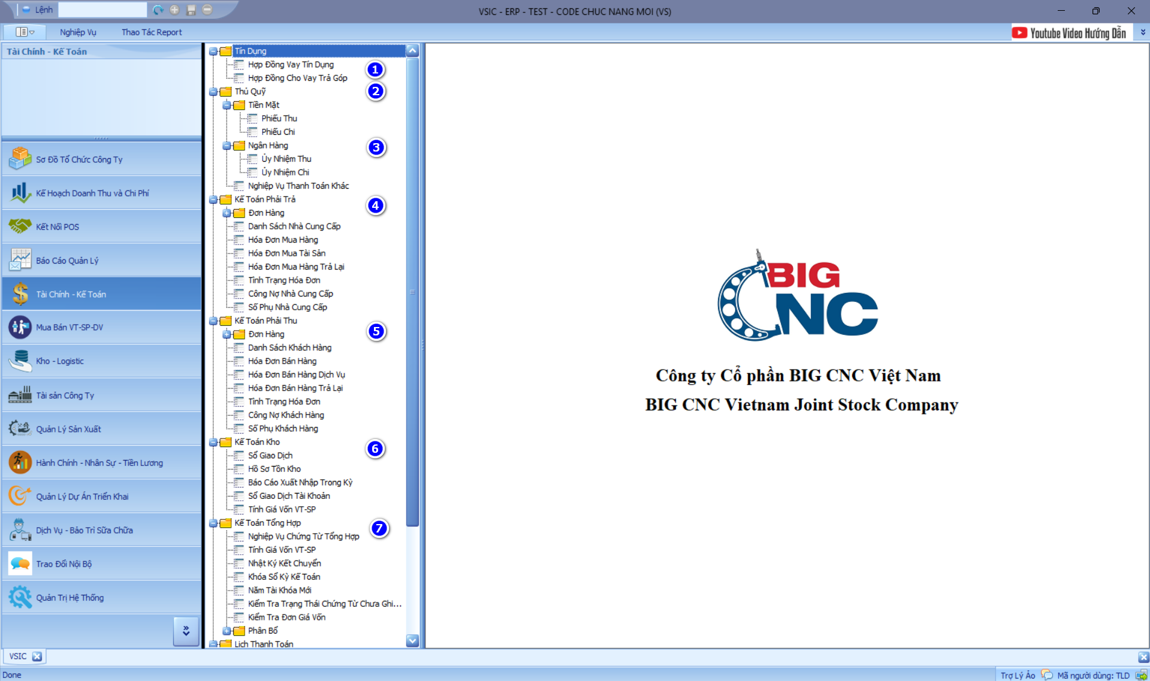Open Phiếu Thu in the tree
1150x681 pixels.
(279, 119)
